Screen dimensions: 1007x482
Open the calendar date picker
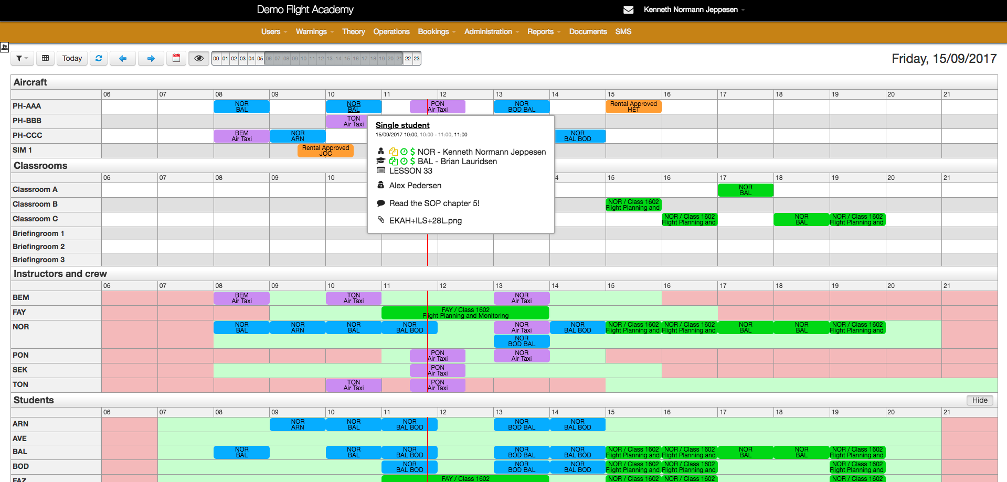(176, 58)
